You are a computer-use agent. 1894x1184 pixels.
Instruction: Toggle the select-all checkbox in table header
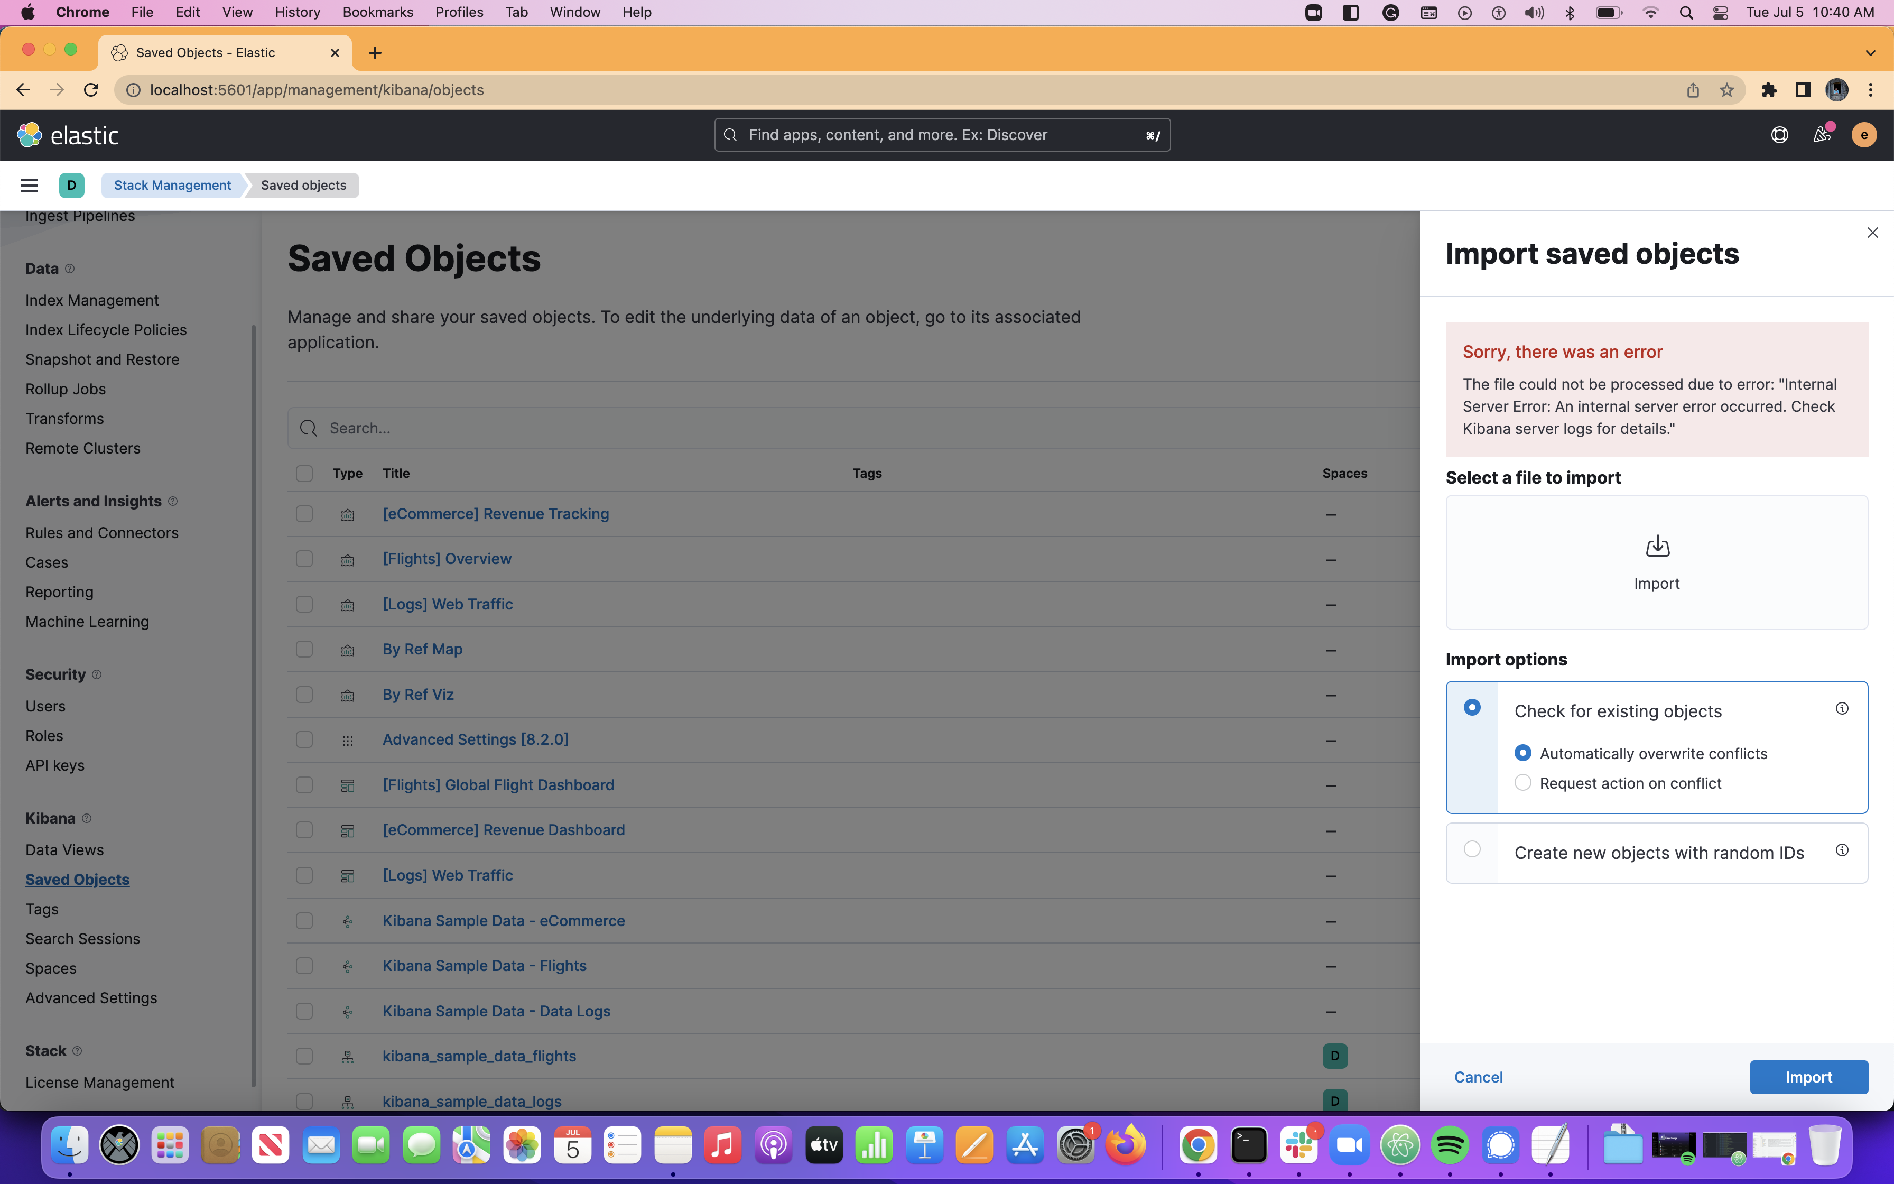tap(304, 474)
